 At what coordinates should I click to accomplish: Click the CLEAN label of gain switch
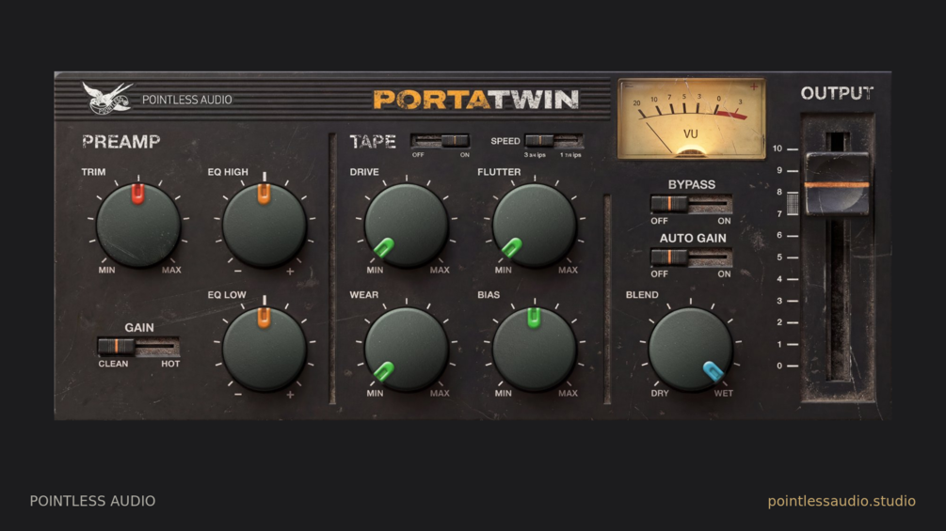113,364
